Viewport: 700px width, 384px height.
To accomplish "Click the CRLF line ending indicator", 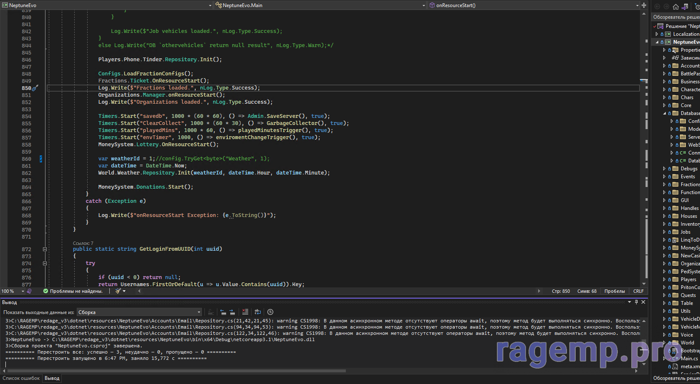I will point(638,291).
